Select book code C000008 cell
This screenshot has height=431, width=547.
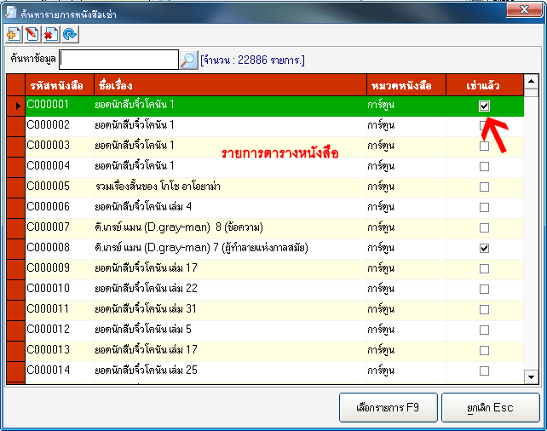tap(60, 248)
